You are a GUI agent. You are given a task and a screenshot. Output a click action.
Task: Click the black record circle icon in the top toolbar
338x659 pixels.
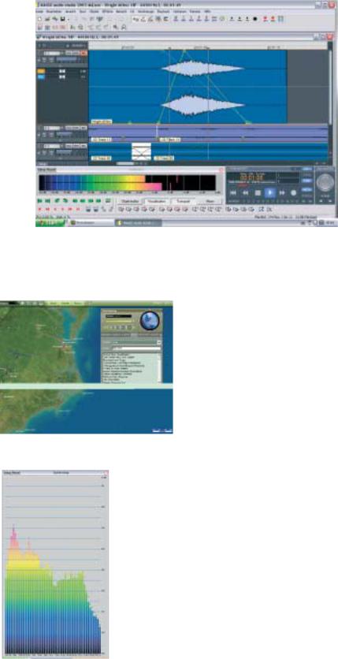pos(254,19)
